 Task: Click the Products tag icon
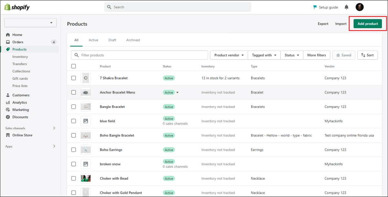coord(8,49)
